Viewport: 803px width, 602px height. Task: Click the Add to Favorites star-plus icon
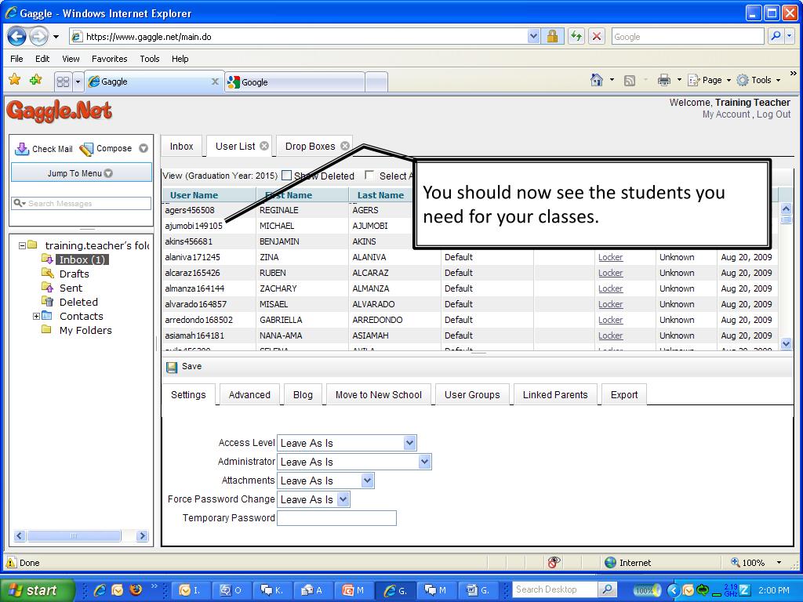click(x=36, y=80)
